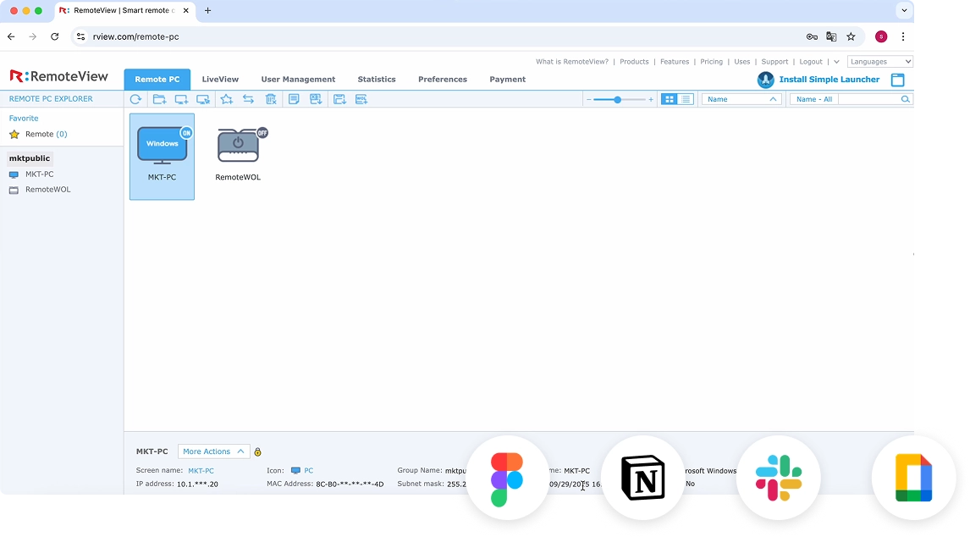The height and width of the screenshot is (537, 970).
Task: Open the Name sort dropdown
Action: [741, 99]
